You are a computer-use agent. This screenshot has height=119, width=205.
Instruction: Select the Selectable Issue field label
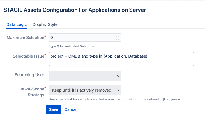[x=29, y=56]
